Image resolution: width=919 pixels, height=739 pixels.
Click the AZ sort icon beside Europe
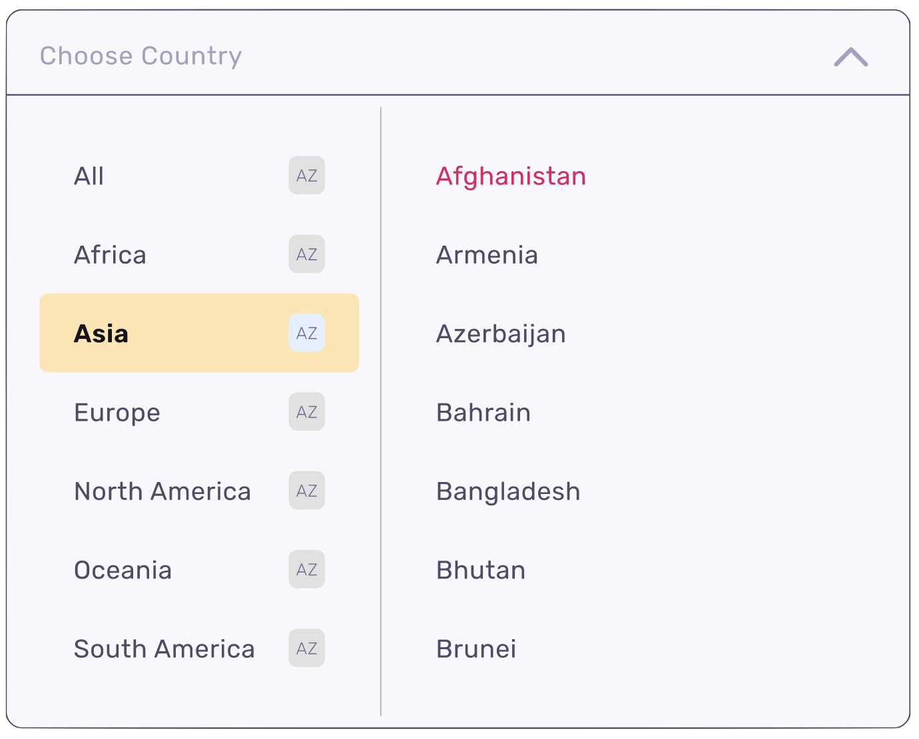(306, 412)
